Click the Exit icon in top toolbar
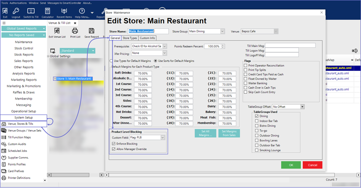This screenshot has width=361, height=188. (5, 11)
